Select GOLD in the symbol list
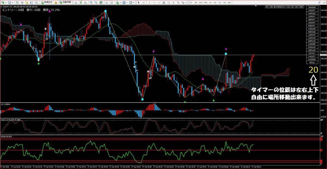327x169 pixels. [312, 62]
